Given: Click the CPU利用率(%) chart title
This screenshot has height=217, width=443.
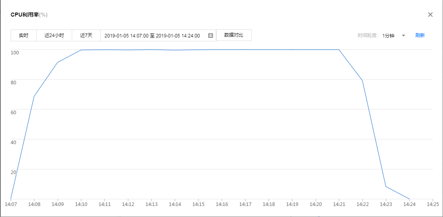Looking at the screenshot, I should click(x=29, y=15).
